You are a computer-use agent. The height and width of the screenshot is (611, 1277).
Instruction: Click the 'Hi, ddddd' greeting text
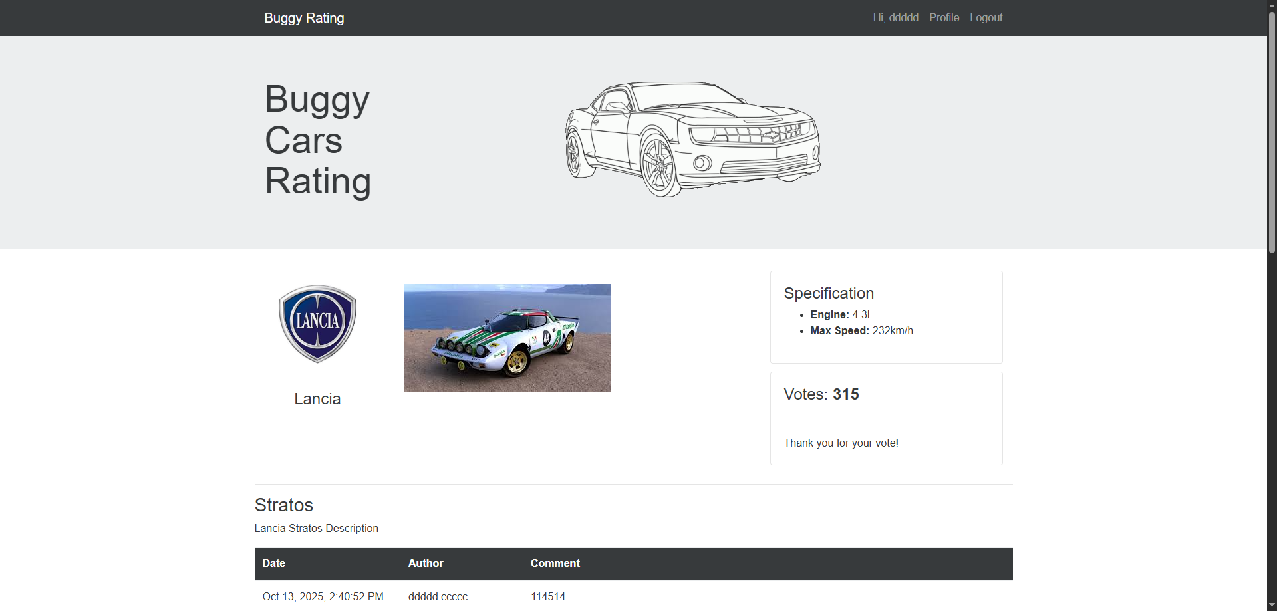coord(895,18)
